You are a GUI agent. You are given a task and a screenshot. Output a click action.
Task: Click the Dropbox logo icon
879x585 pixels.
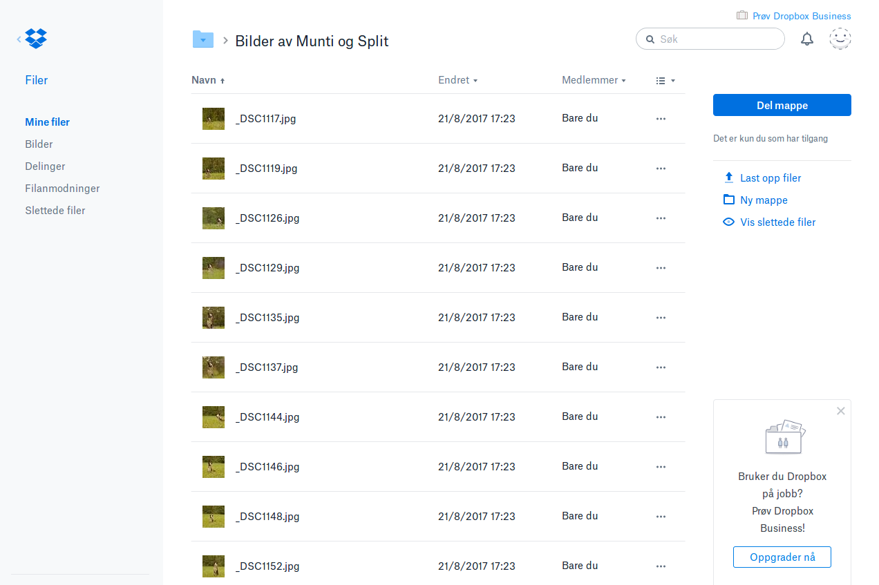pos(36,39)
